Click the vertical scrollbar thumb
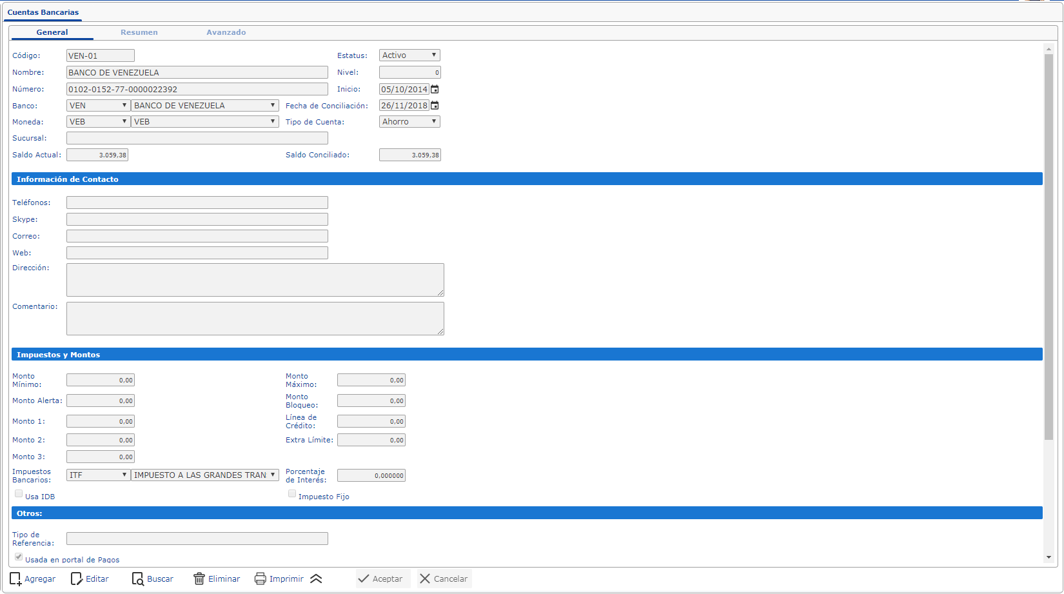Screen dimensions: 1064x594 (1049, 245)
